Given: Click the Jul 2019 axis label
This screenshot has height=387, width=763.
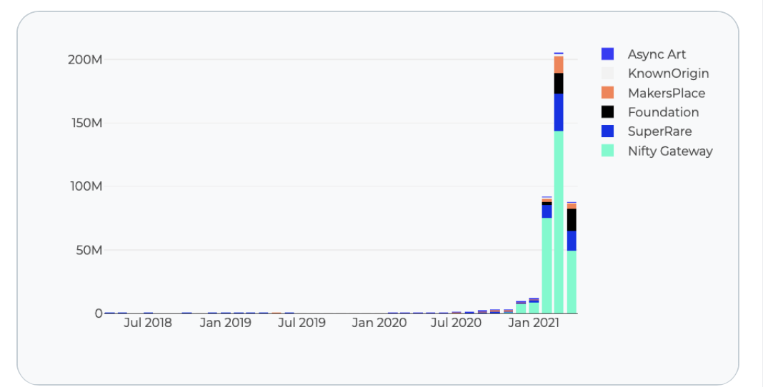Looking at the screenshot, I should (301, 323).
